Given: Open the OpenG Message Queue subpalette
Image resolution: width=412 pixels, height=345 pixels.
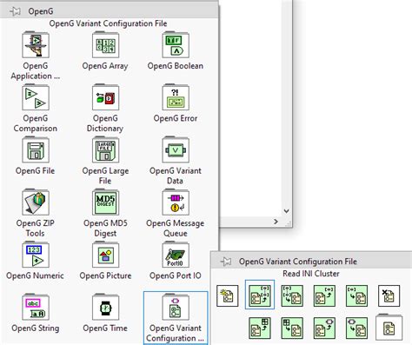Looking at the screenshot, I should (176, 202).
